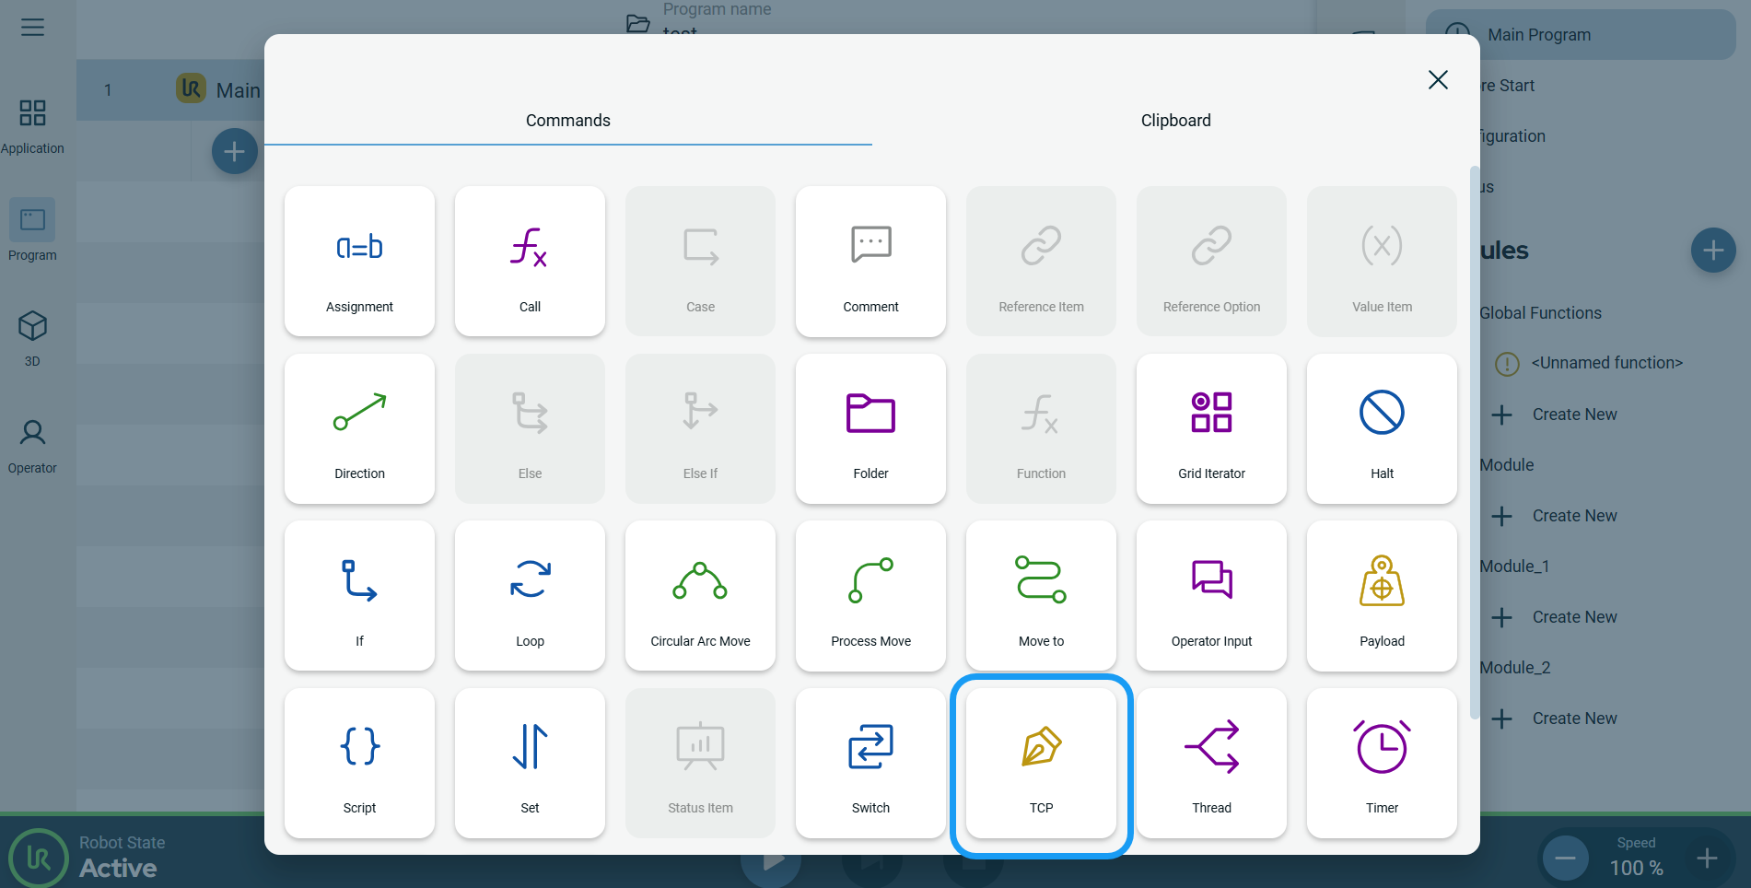Screen dimensions: 1751x888
Task: Open the Operator sidebar view
Action: click(32, 446)
